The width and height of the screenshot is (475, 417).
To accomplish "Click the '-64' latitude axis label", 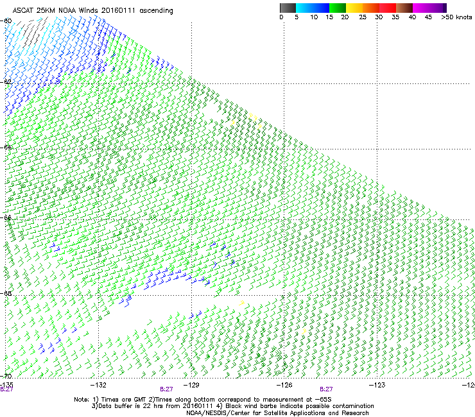I will click(6, 148).
